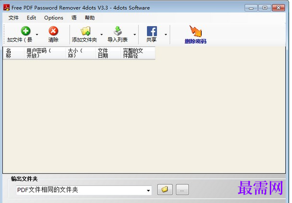Sort by the 名称 column header

tap(14, 53)
